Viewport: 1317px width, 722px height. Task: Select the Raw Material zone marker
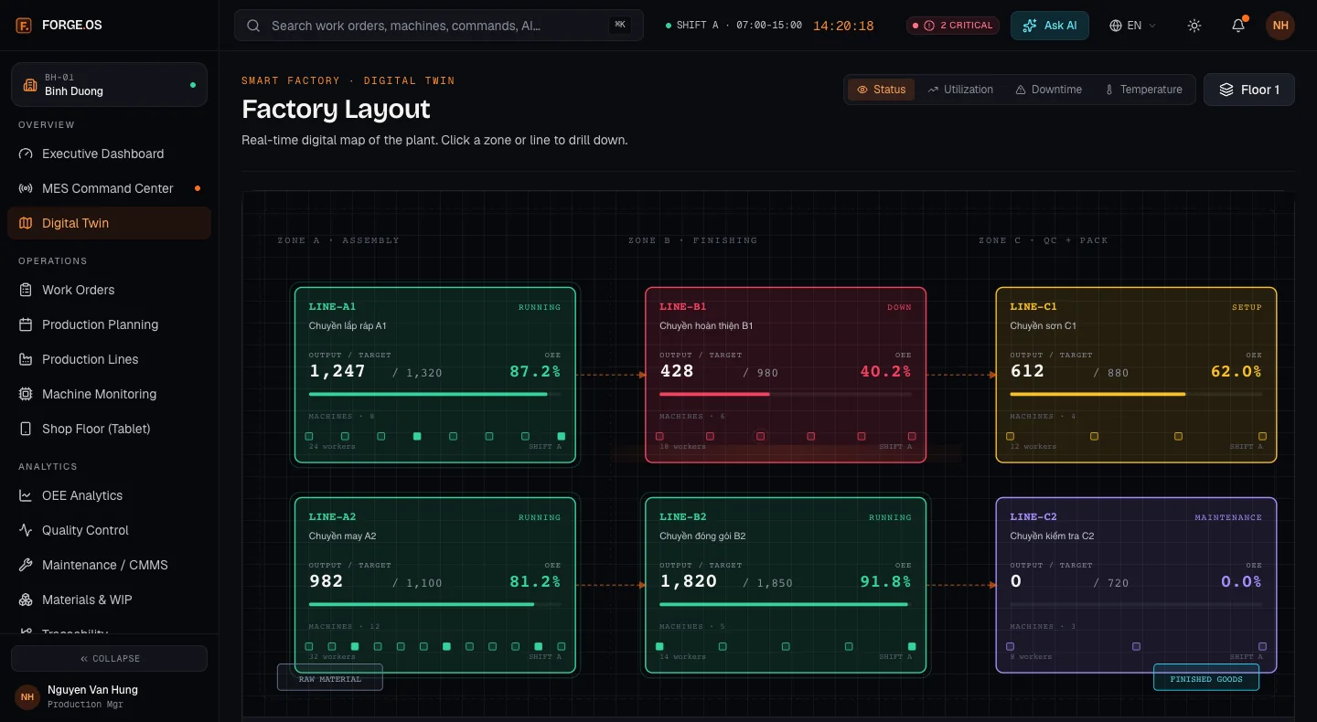(330, 679)
